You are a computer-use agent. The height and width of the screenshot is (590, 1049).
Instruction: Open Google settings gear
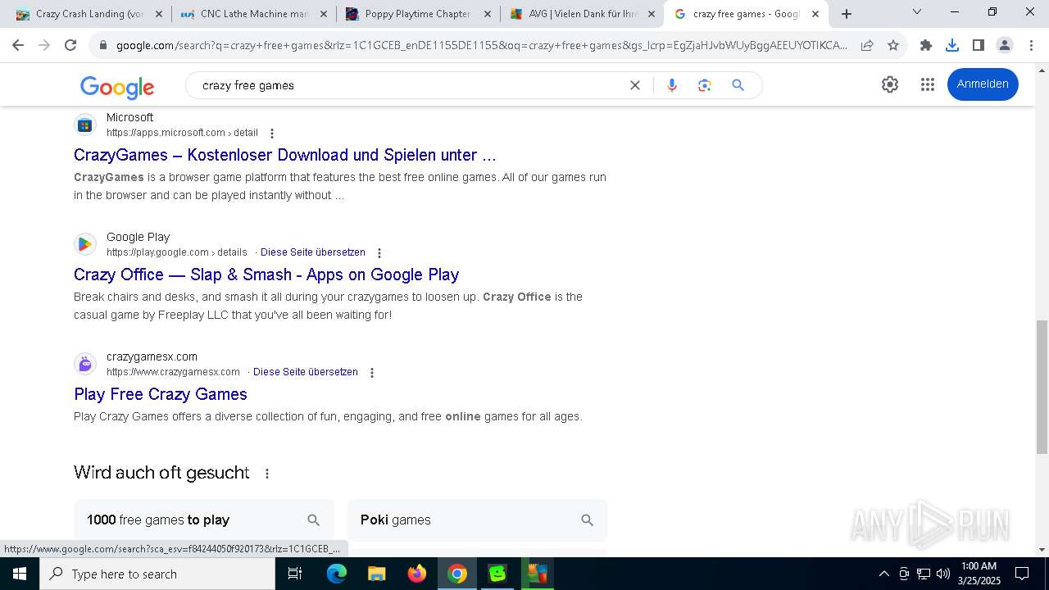tap(890, 84)
